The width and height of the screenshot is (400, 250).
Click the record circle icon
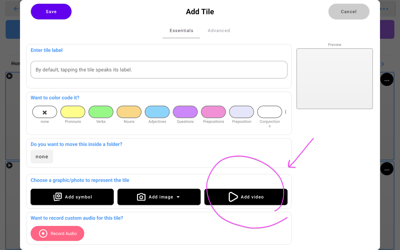coord(43,233)
